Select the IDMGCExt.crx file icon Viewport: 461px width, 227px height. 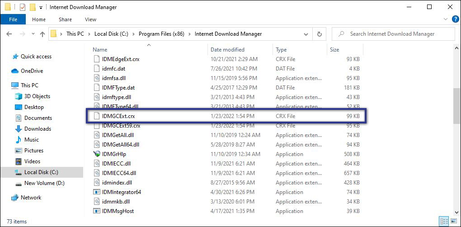pyautogui.click(x=97, y=116)
